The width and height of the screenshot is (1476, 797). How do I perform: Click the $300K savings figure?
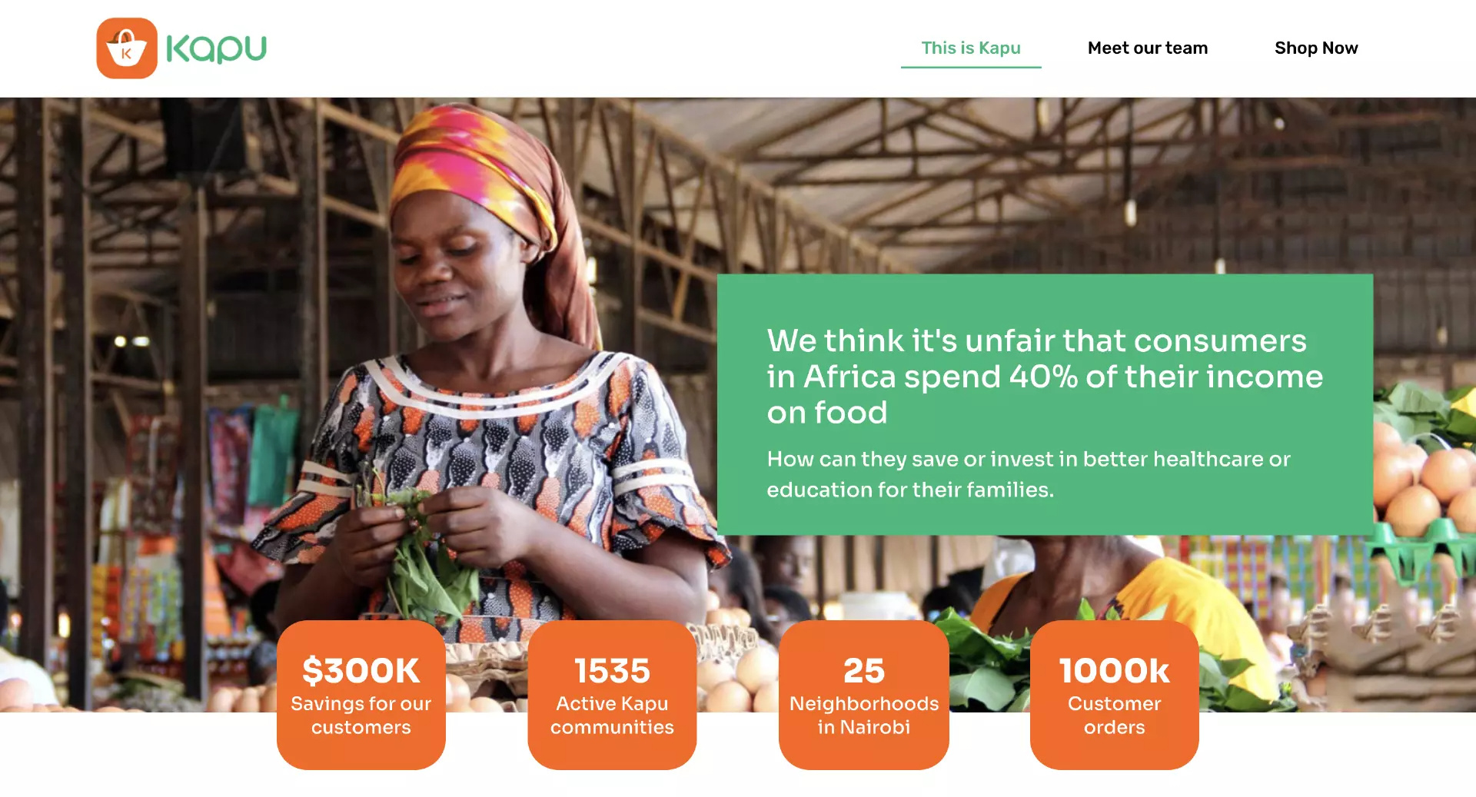pos(361,670)
